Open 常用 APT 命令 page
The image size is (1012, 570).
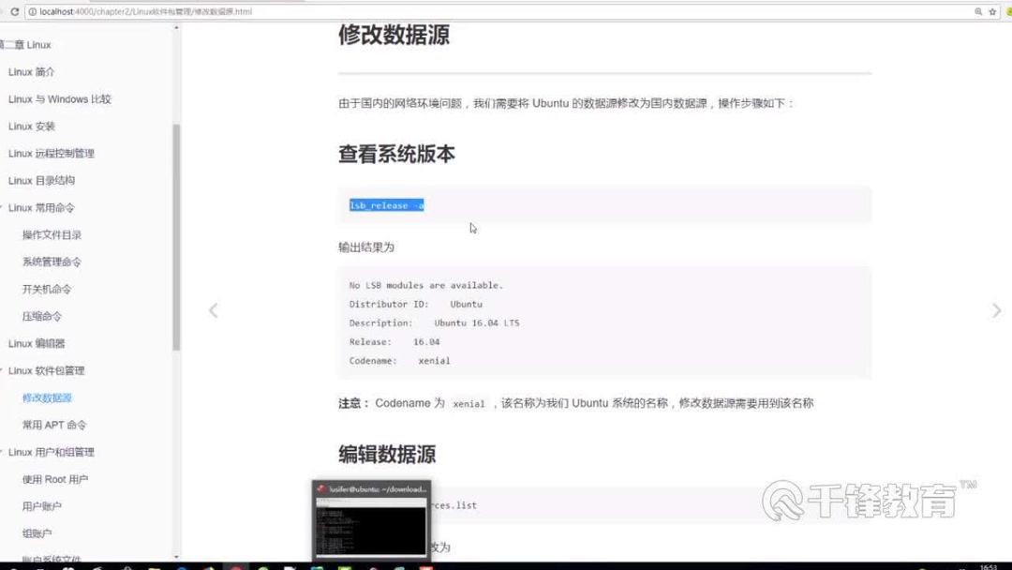pyautogui.click(x=53, y=424)
